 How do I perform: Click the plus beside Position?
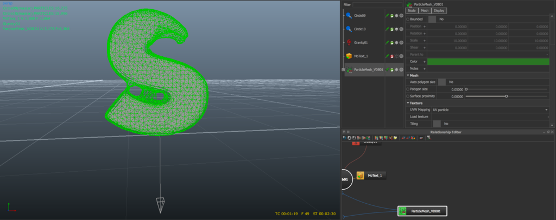[425, 27]
